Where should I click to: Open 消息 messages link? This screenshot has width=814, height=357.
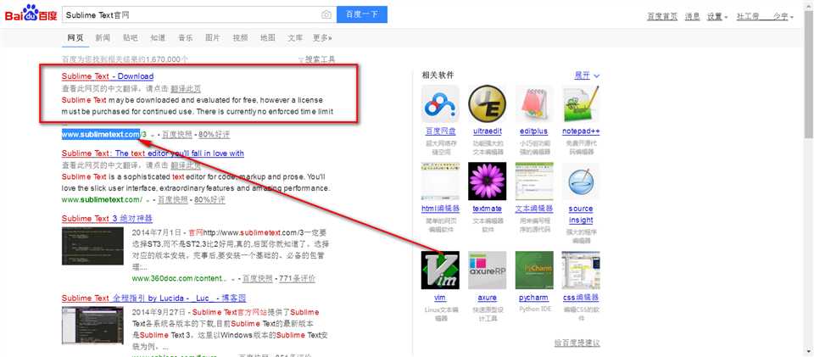[x=693, y=17]
